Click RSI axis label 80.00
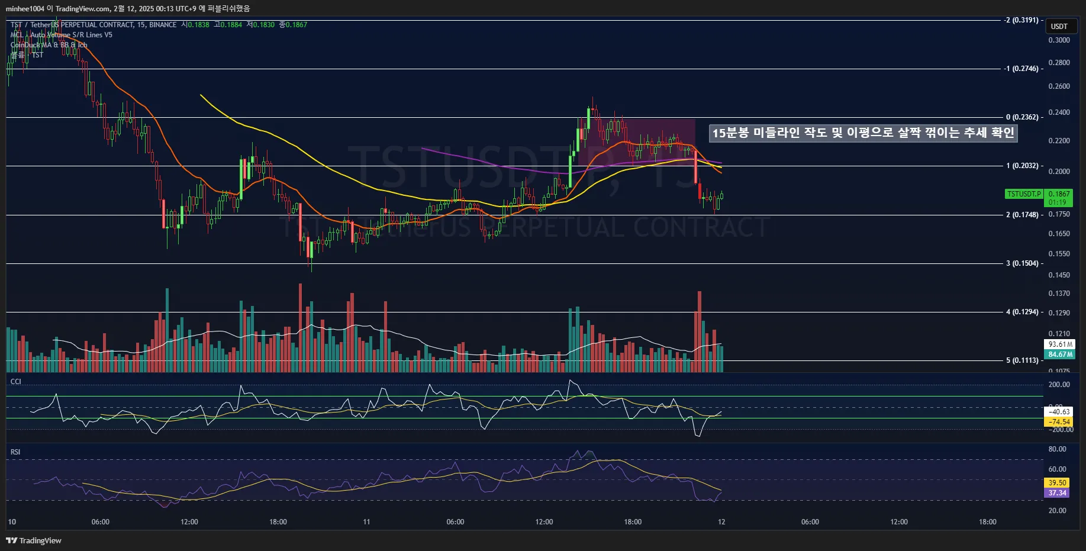The width and height of the screenshot is (1086, 551). 1058,449
